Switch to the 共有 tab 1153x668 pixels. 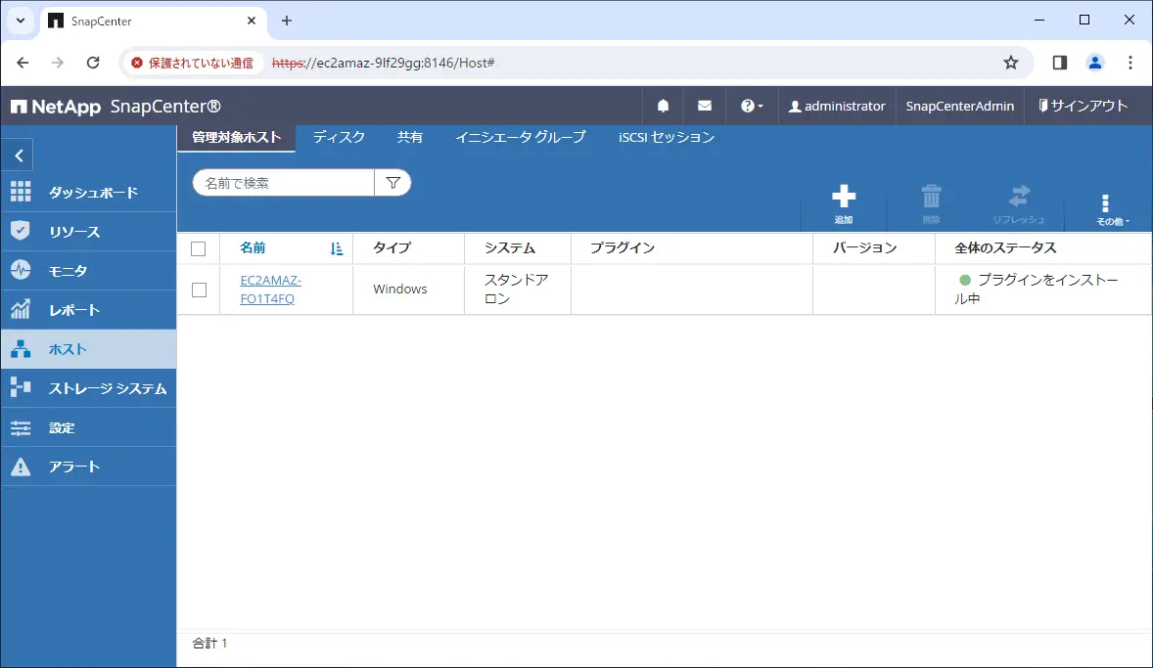409,138
